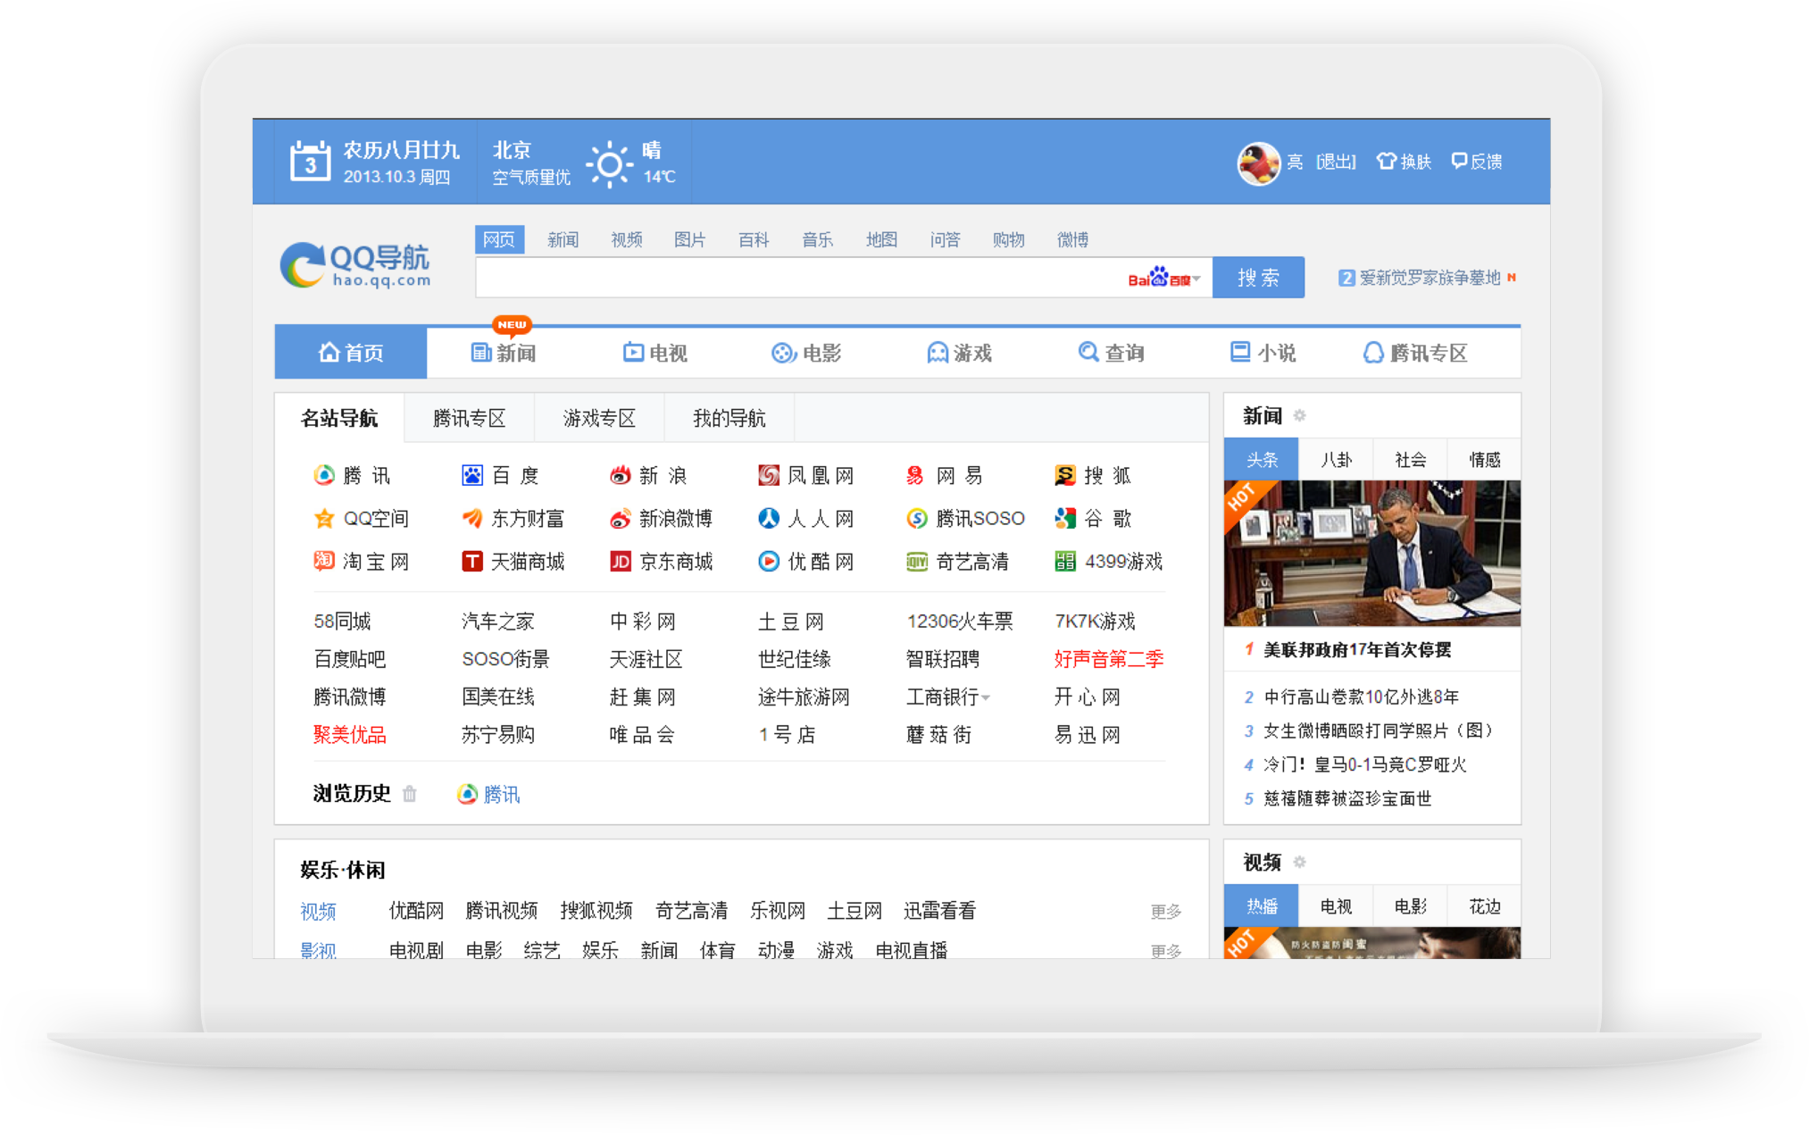Select the 微博 search category
1809x1135 pixels.
click(1071, 239)
